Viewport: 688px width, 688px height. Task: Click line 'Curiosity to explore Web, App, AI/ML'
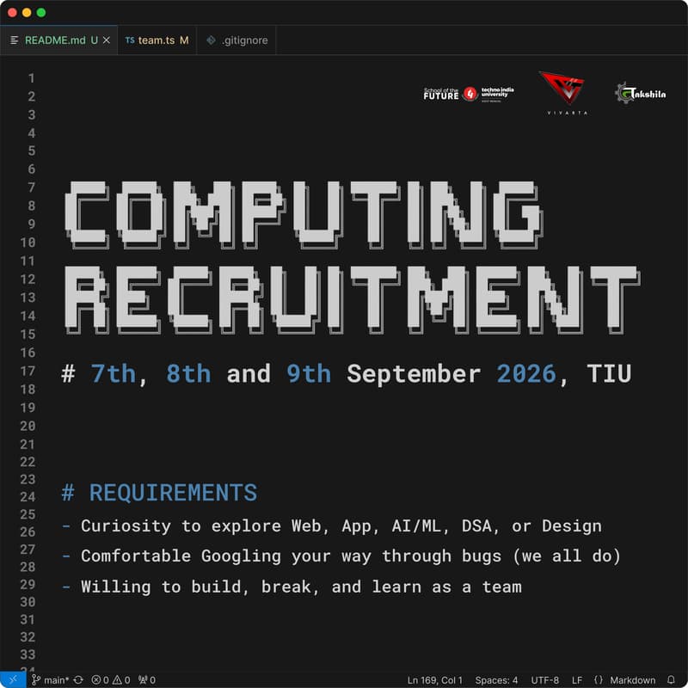pyautogui.click(x=332, y=526)
